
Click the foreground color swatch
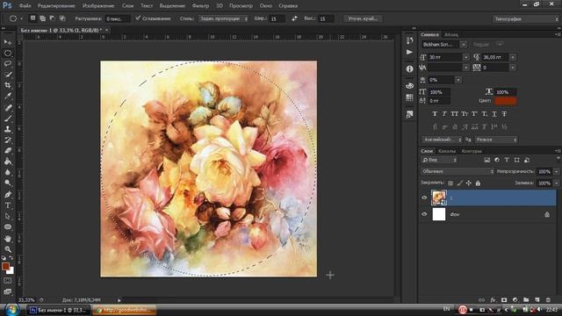pos(5,266)
